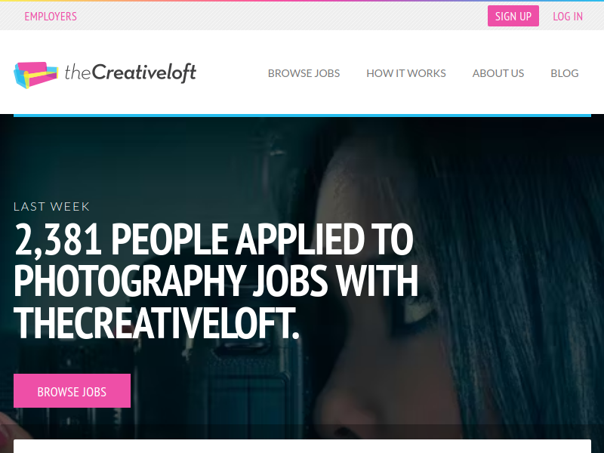Open the LOG IN link
604x453 pixels.
click(x=568, y=17)
